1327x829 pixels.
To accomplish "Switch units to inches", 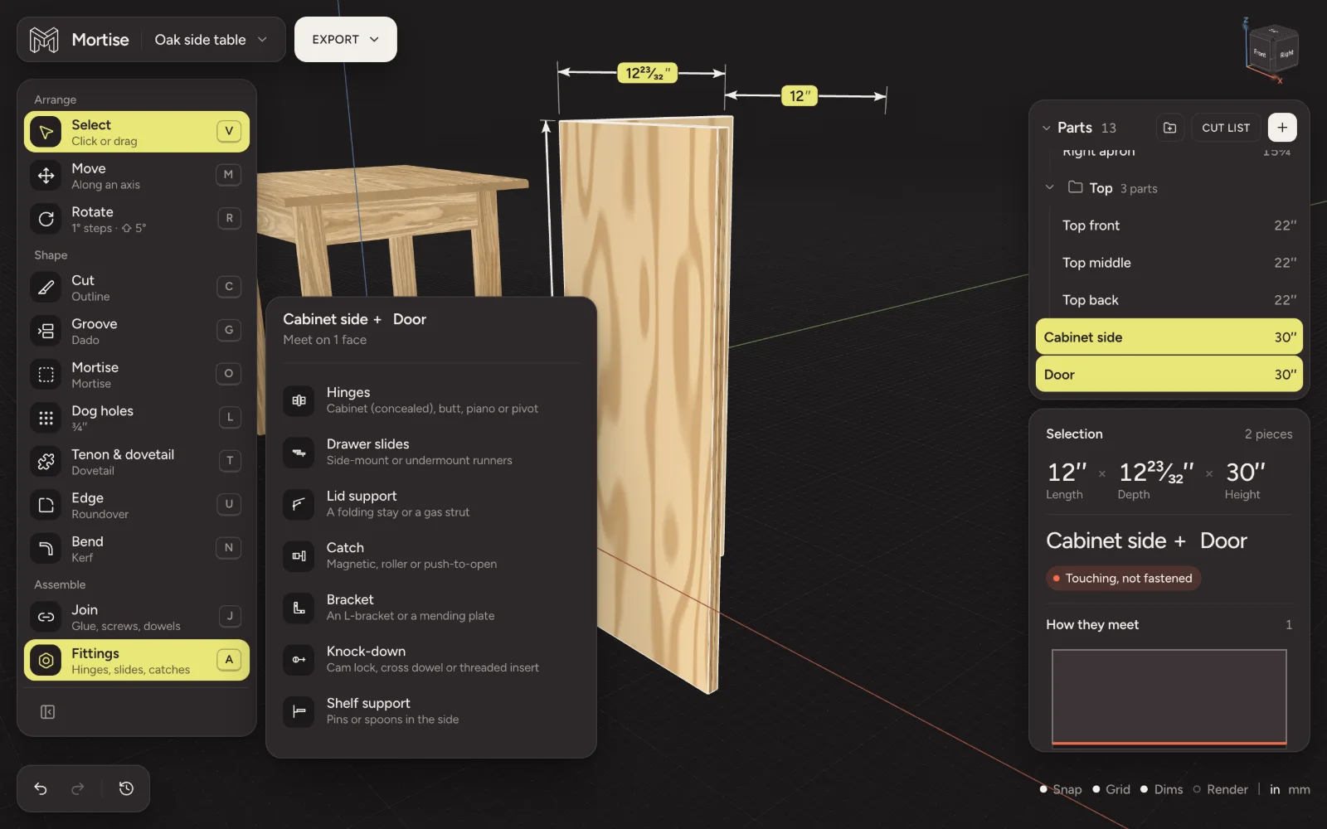I will point(1275,789).
